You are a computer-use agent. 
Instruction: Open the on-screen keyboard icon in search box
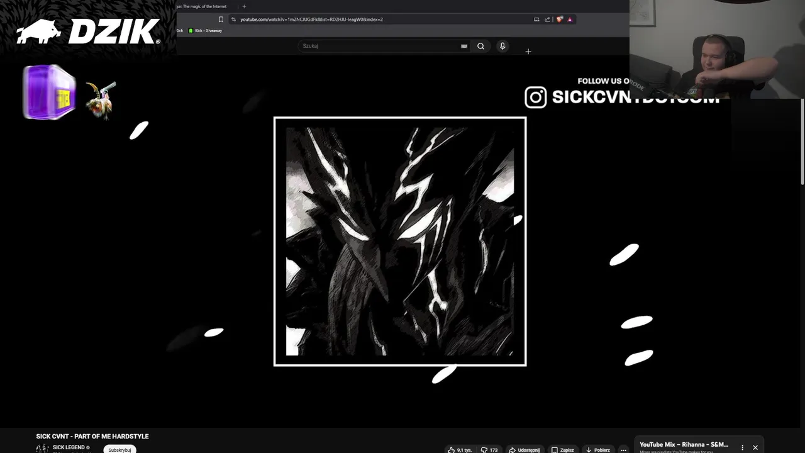(x=464, y=46)
